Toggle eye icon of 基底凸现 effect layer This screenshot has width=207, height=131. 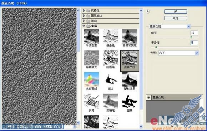[x=149, y=97]
